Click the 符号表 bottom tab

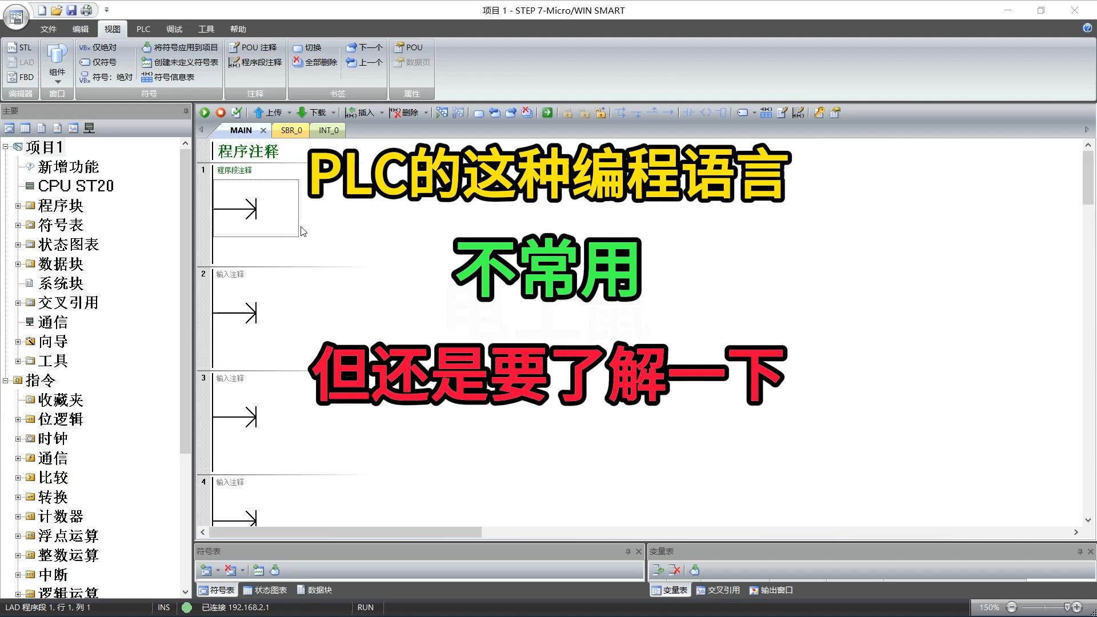point(217,590)
